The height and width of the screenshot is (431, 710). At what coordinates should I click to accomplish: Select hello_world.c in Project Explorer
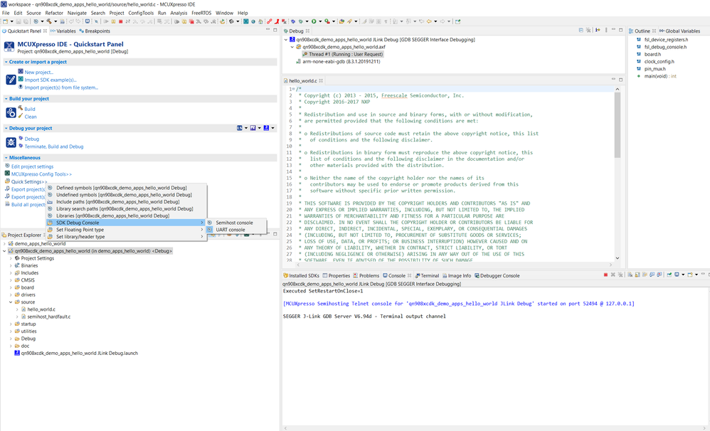(41, 309)
